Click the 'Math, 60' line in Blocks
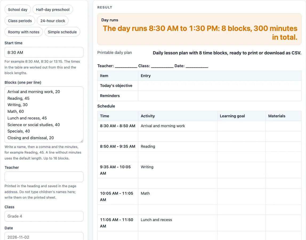Viewport: 306px width, 240px height. [16, 111]
